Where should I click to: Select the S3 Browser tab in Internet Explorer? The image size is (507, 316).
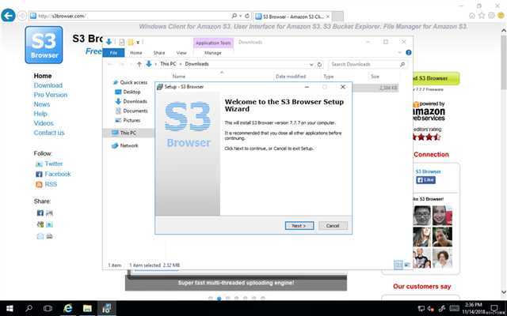point(292,17)
